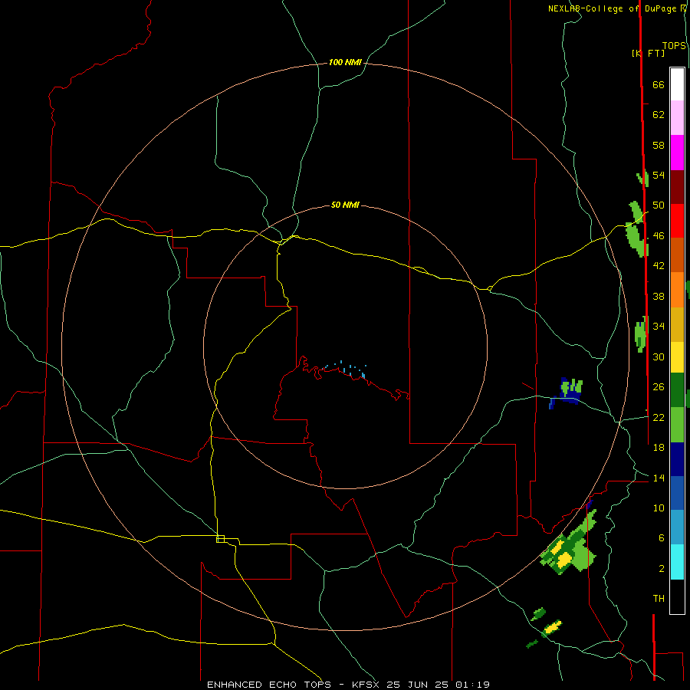Screen dimensions: 690x690
Task: Click the black TH threshold swatch
Action: click(677, 596)
